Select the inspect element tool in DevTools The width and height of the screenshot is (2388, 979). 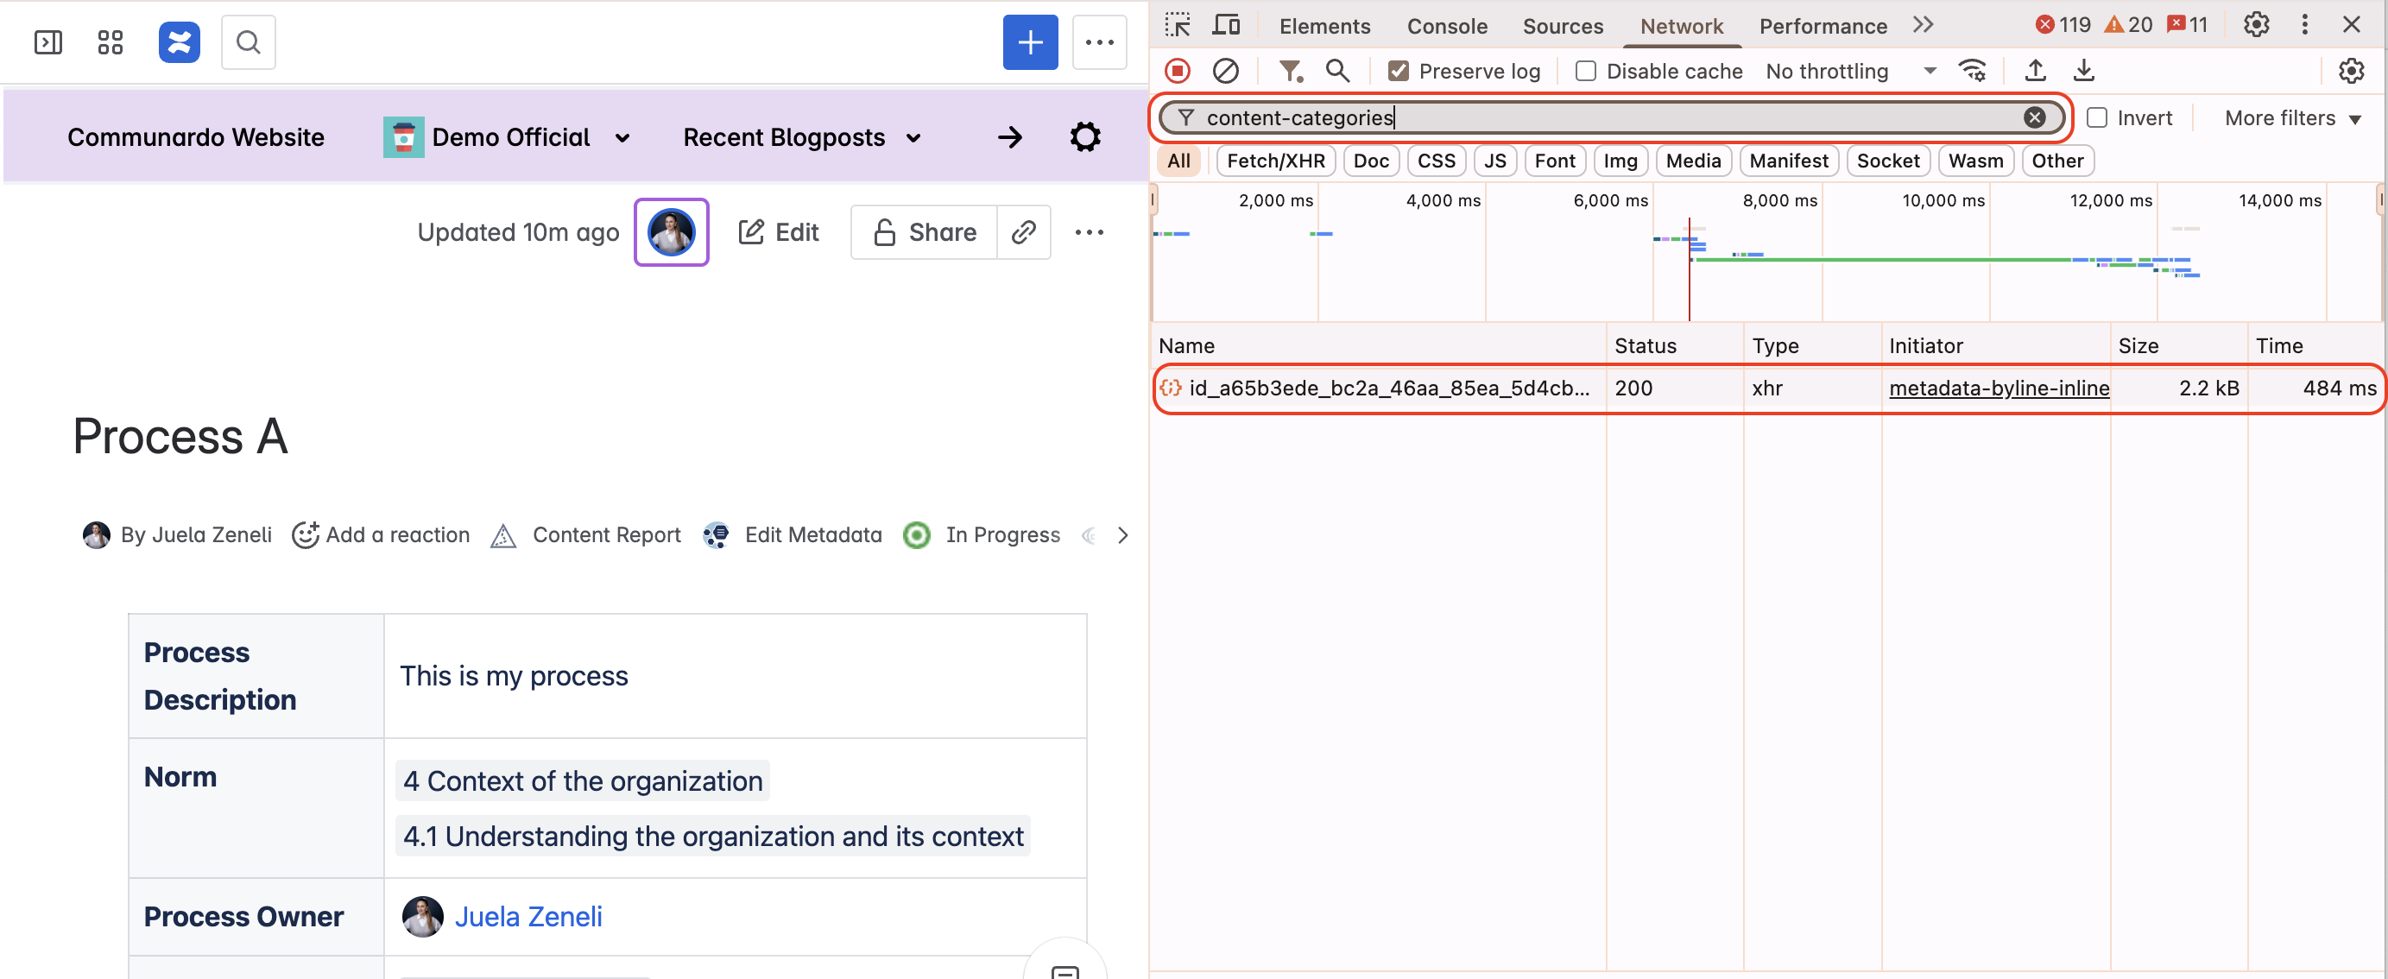(1178, 25)
